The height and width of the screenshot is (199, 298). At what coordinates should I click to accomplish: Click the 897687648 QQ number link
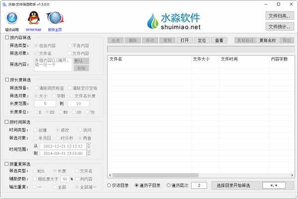33,29
